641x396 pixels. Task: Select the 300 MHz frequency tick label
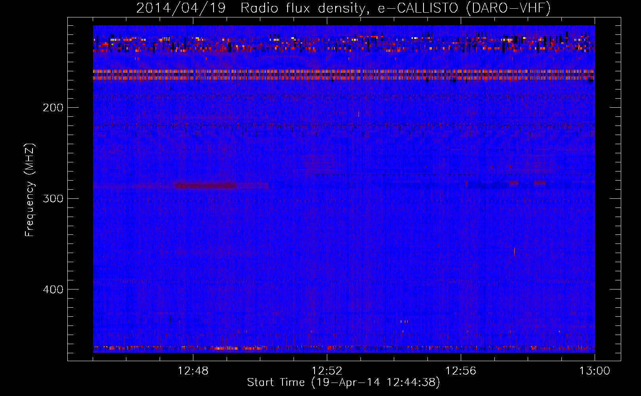pos(53,198)
